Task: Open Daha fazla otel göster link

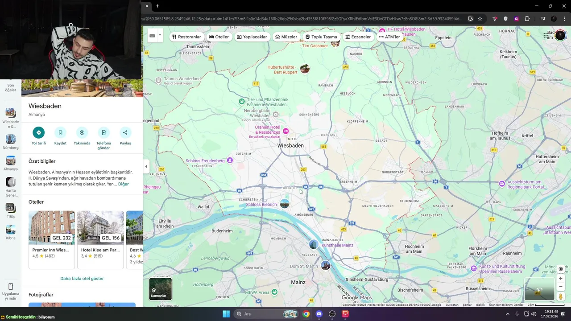Action: [82, 279]
